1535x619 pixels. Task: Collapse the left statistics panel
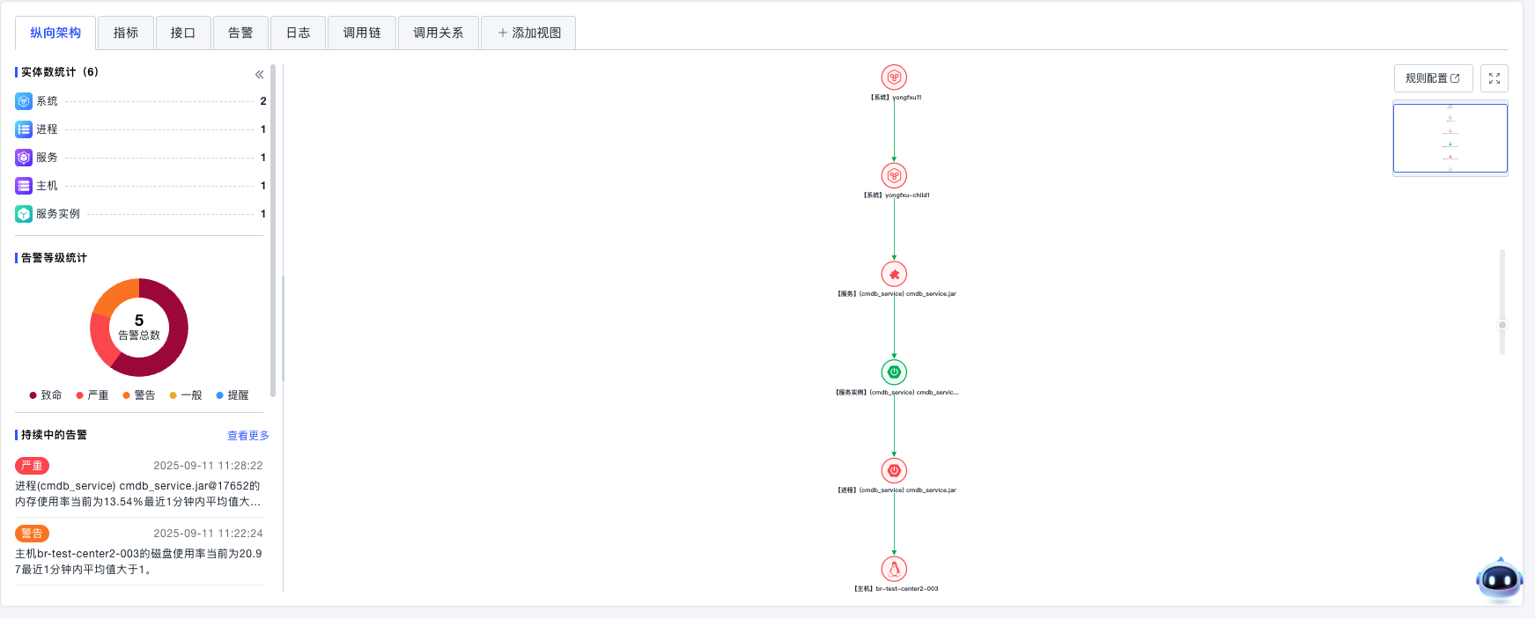(259, 75)
